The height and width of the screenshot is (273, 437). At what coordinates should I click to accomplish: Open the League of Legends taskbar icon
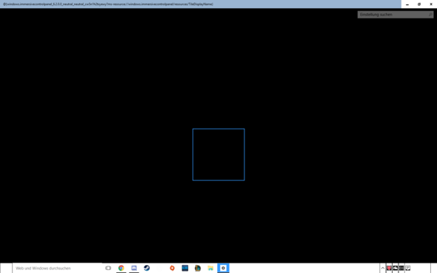pos(198,269)
